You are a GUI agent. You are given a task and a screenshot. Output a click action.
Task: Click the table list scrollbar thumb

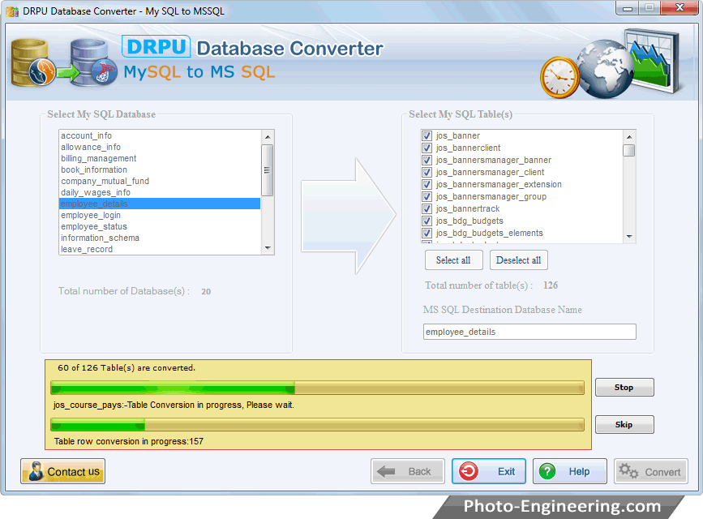(x=629, y=150)
